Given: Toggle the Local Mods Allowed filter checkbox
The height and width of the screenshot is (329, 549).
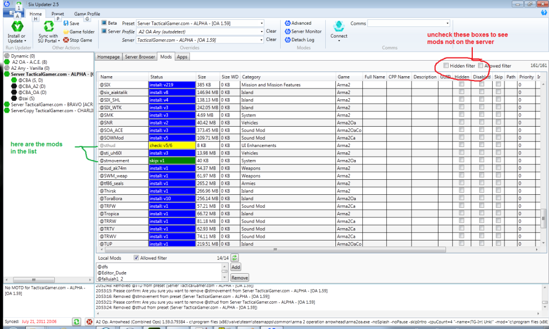Looking at the screenshot, I should tap(136, 258).
